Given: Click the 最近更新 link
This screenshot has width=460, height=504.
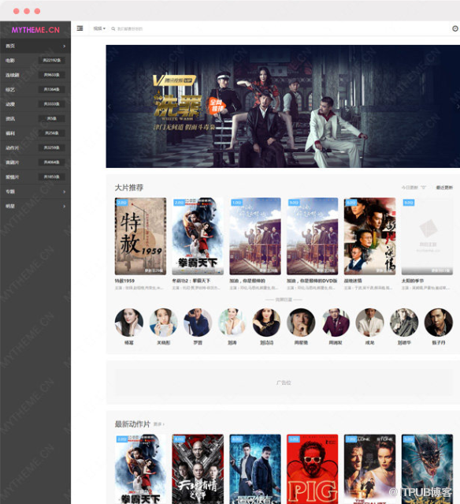Looking at the screenshot, I should (444, 188).
